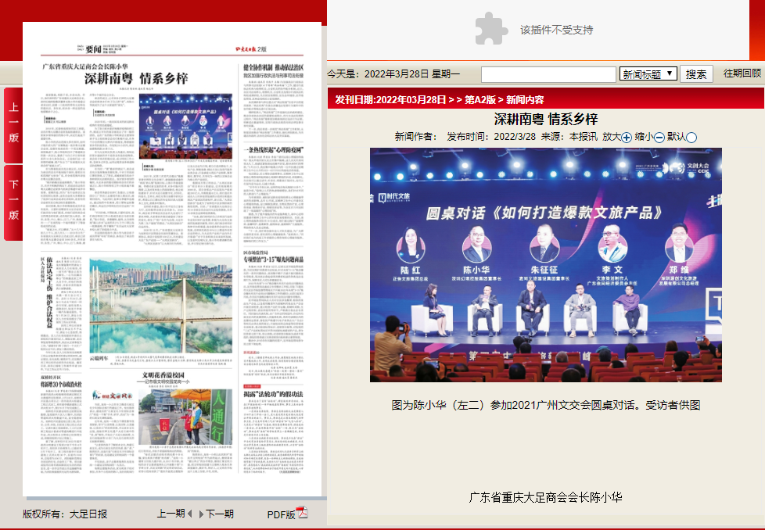Click the 上一期 previous issue link
This screenshot has height=530, width=765.
171,514
